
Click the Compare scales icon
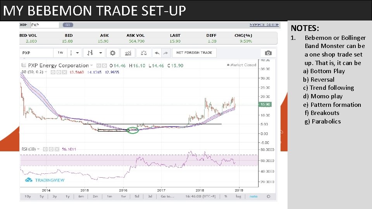143,53
